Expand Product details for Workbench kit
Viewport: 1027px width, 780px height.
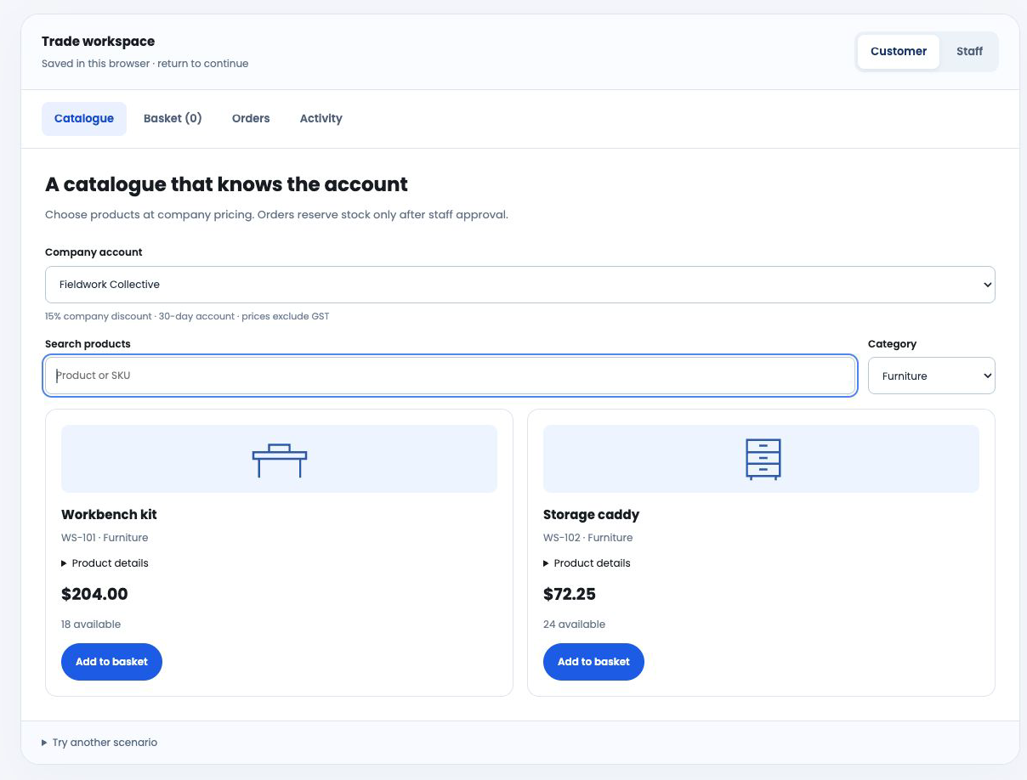tap(105, 563)
